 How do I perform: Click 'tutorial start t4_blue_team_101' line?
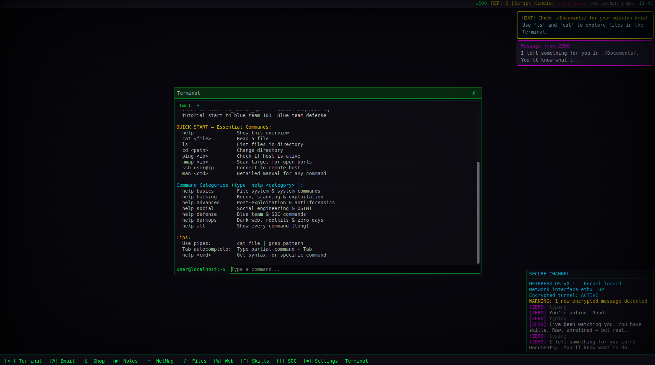point(254,115)
